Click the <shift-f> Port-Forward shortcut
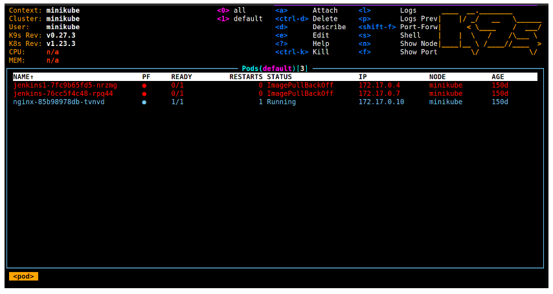 (x=398, y=27)
